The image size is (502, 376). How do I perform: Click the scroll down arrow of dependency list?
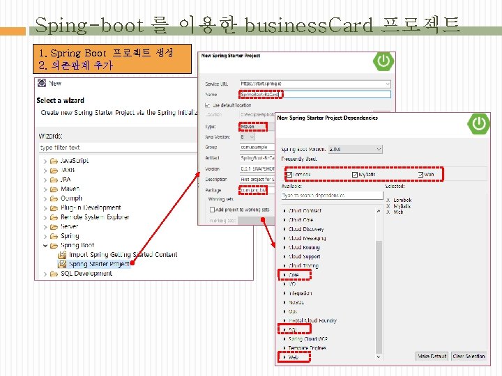[379, 357]
